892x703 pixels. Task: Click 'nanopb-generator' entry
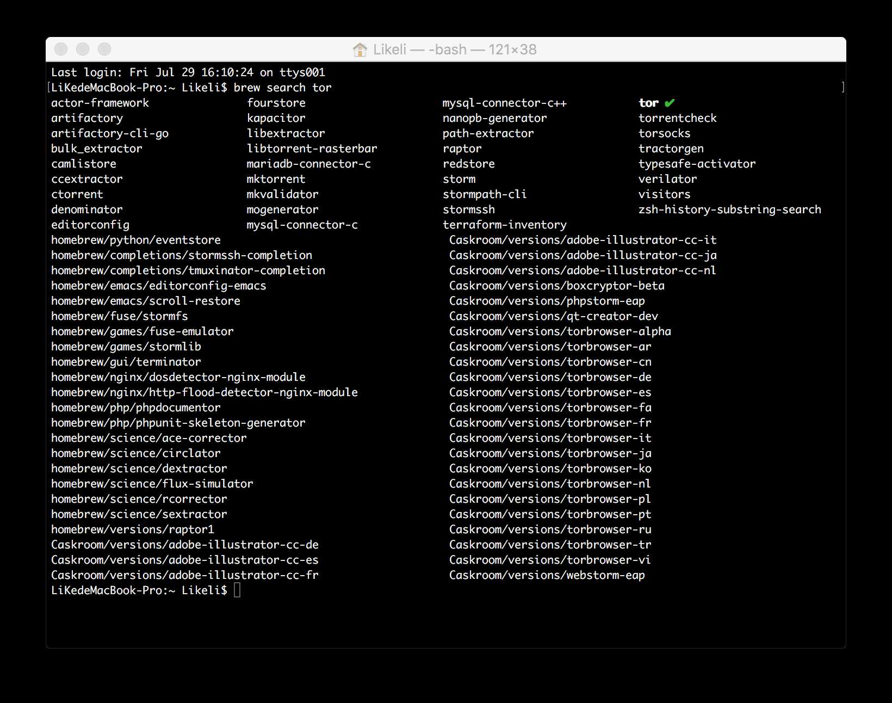(x=495, y=118)
